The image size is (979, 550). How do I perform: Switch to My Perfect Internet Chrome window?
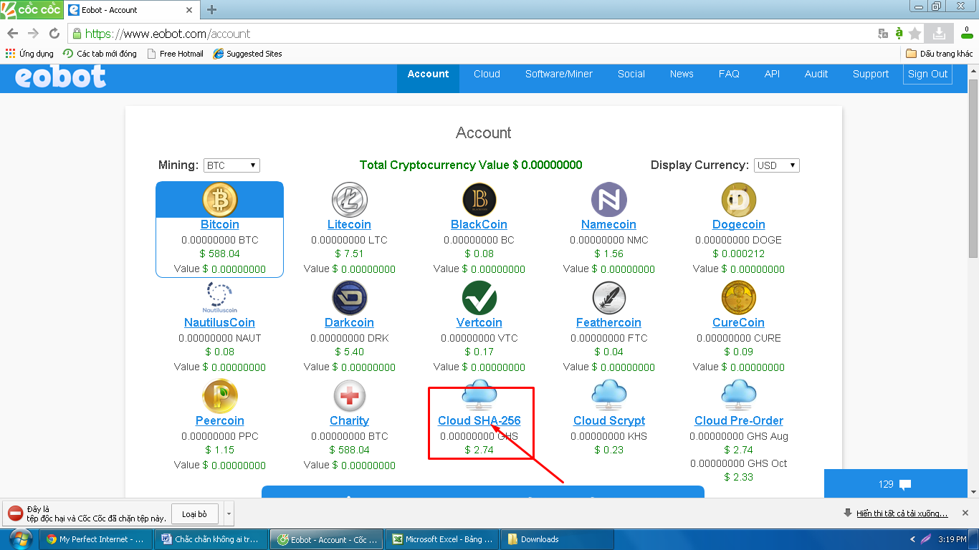point(95,539)
